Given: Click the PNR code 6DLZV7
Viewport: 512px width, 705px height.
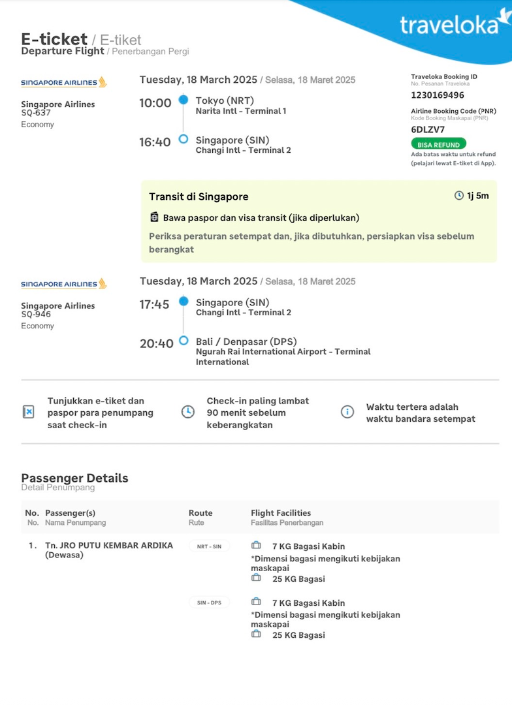Looking at the screenshot, I should click(428, 129).
